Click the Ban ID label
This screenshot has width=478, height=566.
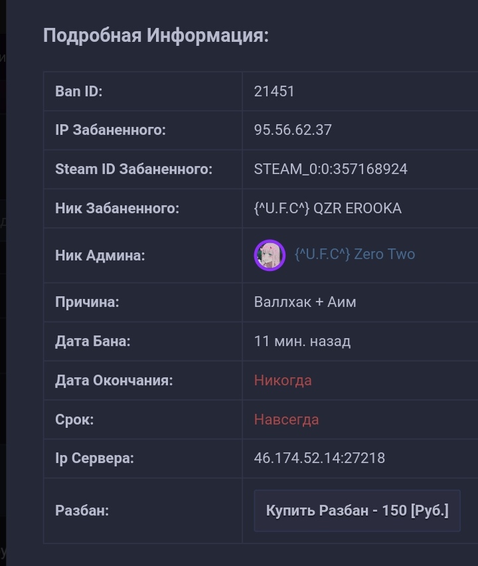click(x=78, y=91)
